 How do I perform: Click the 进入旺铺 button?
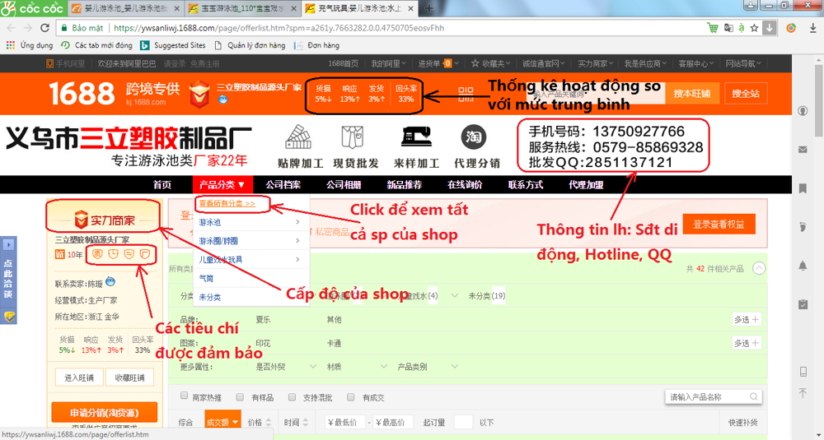(x=79, y=377)
